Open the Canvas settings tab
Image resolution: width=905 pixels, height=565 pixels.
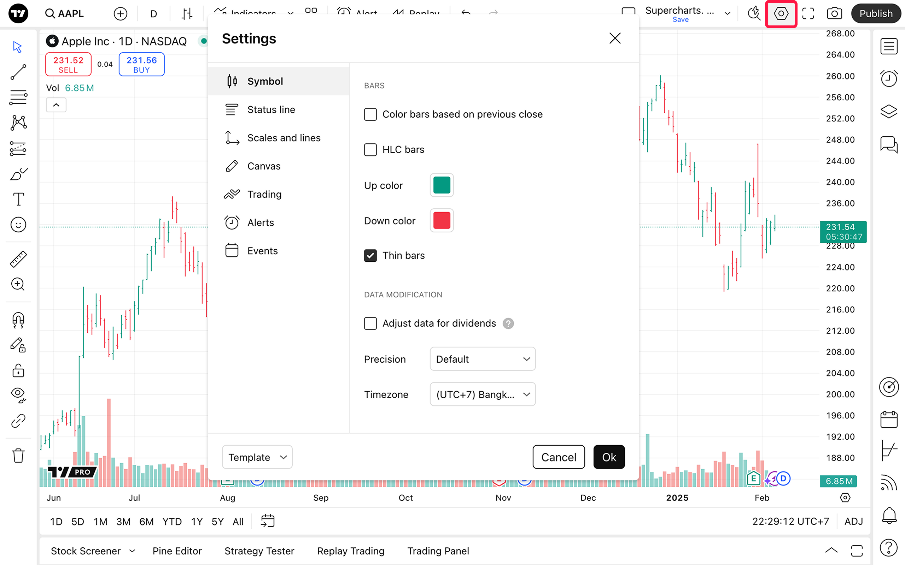264,166
